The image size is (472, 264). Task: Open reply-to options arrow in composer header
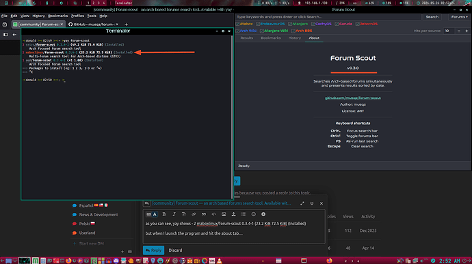[x=146, y=203]
